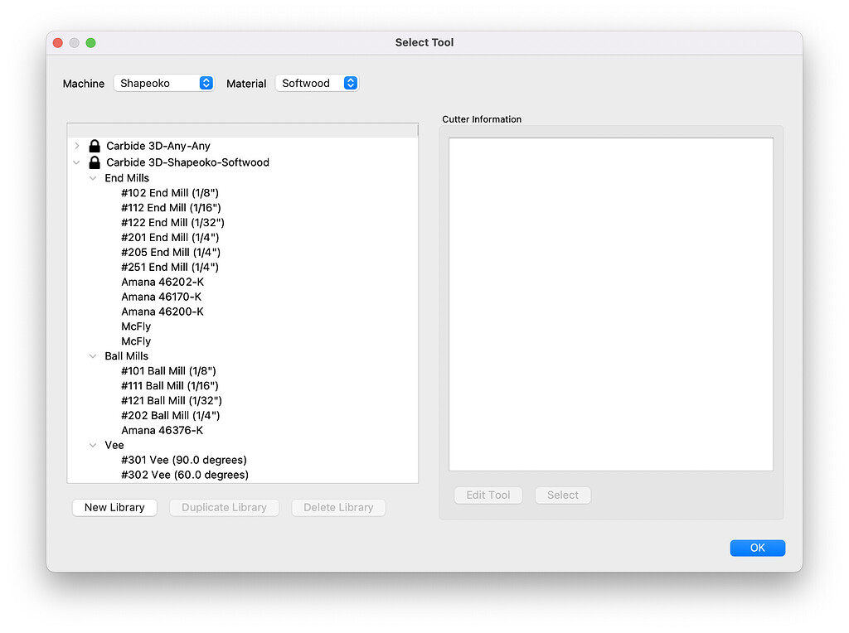849x633 pixels.
Task: Select #111 Ball Mill (1/16")
Action: pyautogui.click(x=170, y=386)
